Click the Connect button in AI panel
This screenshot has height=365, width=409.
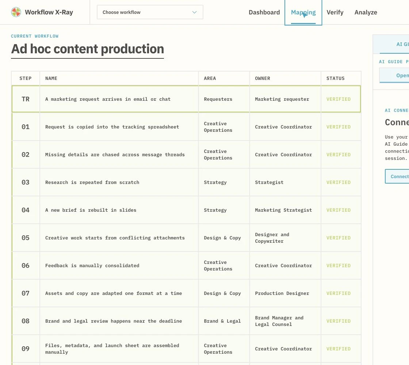pyautogui.click(x=397, y=177)
